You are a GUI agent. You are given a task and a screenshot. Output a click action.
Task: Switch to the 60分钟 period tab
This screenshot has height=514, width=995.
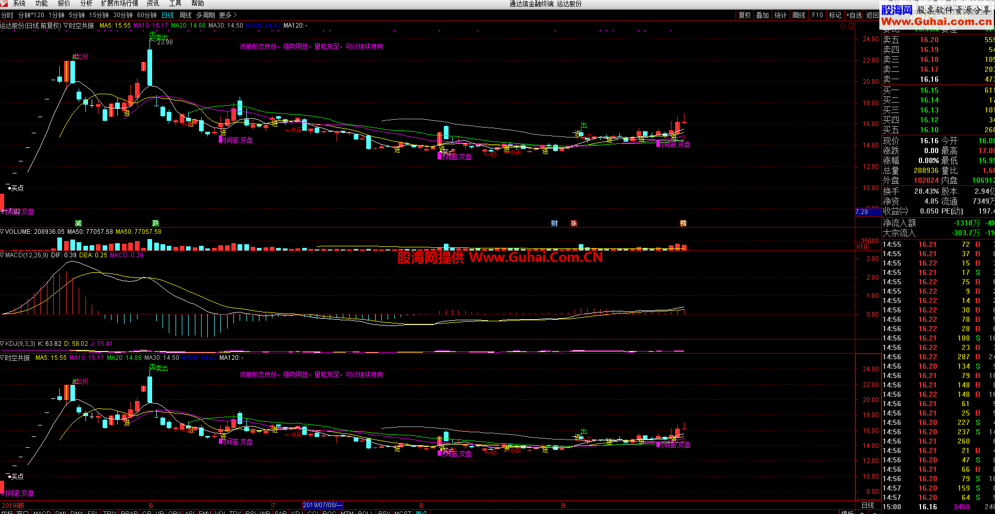tap(147, 15)
